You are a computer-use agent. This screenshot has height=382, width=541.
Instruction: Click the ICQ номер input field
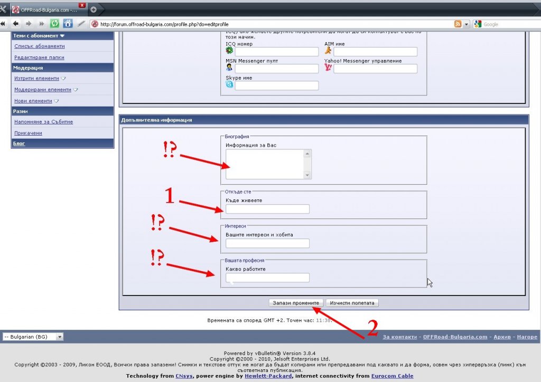pyautogui.click(x=277, y=52)
